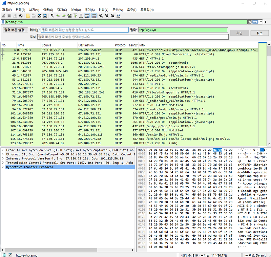Image resolution: width=271 pixels, height=257 pixels.
Task: Expand the Hypertext Transfer Protocol tree item
Action: (3, 167)
